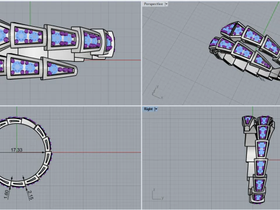The height and width of the screenshot is (210, 280).
Task: Select the 1.60 thickness dimension text
Action: pos(6,194)
